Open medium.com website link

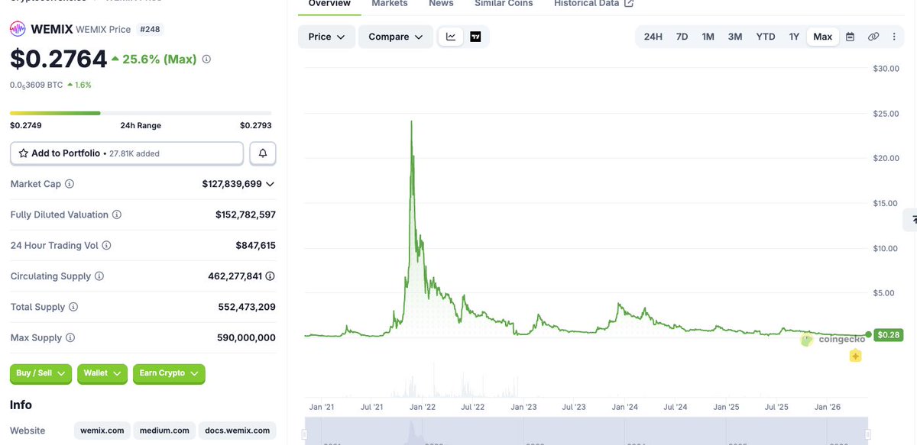coord(164,430)
